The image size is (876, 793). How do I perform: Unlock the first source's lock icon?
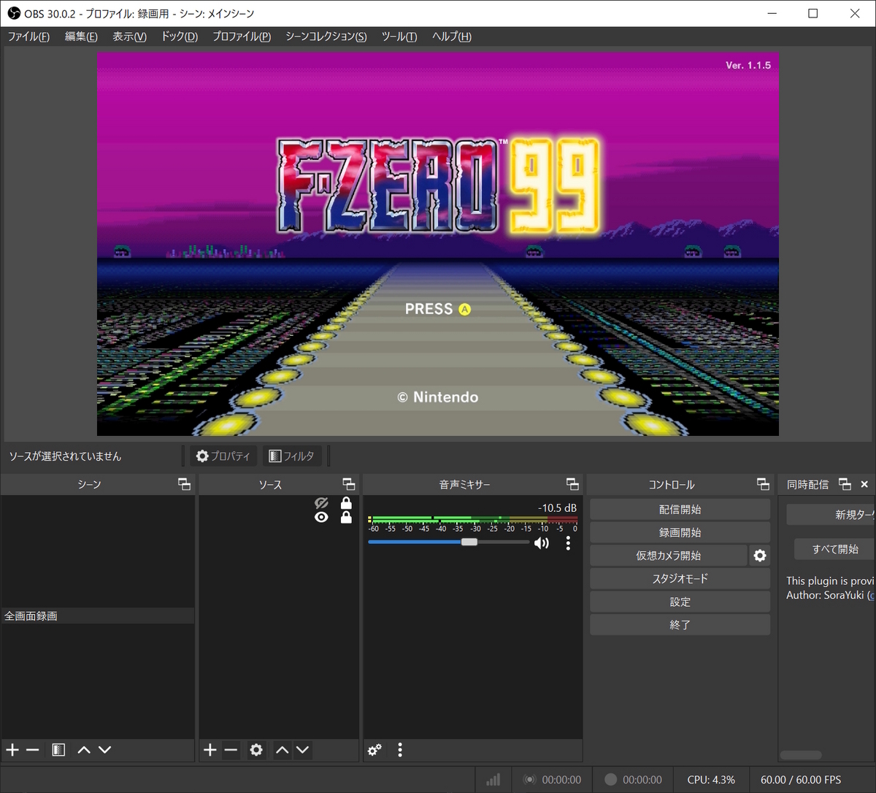[x=346, y=503]
